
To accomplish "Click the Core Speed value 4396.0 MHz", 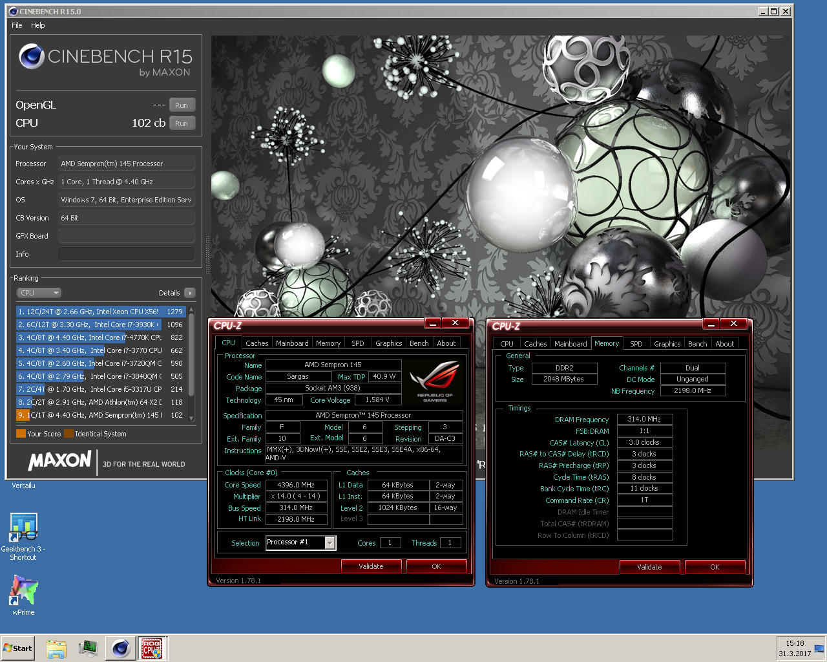I will pos(296,485).
